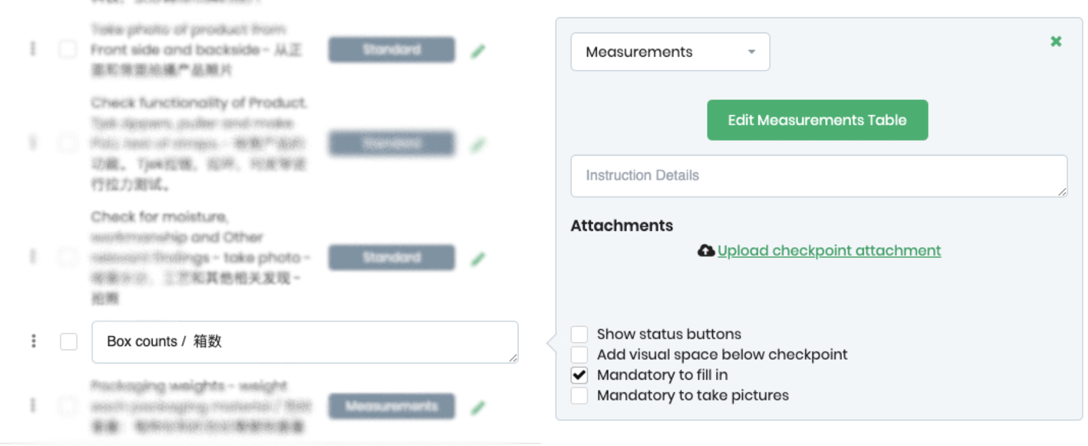Click the green X close icon

(x=1055, y=42)
